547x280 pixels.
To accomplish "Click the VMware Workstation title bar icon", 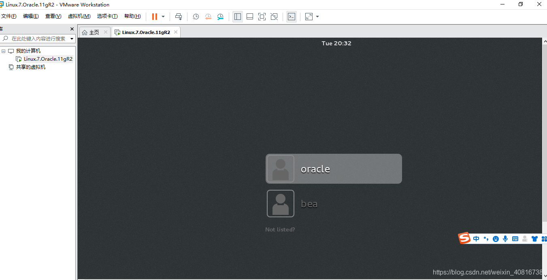I will 2,4.
